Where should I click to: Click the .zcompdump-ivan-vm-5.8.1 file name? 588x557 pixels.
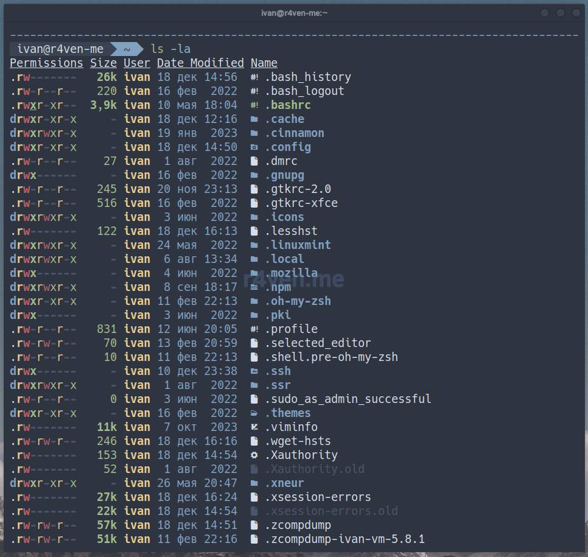[345, 539]
